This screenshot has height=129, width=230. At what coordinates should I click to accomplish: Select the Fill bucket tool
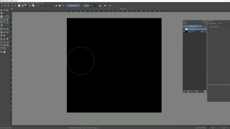(4, 35)
